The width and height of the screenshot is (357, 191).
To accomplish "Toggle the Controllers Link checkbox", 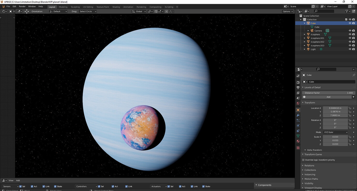I will point(127,186).
